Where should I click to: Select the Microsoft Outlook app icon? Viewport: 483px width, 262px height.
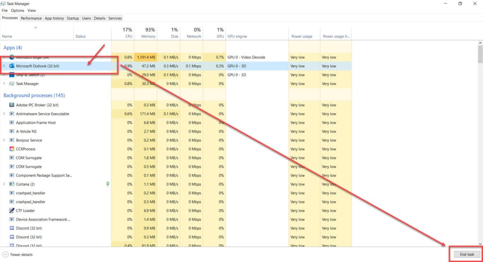coord(12,66)
